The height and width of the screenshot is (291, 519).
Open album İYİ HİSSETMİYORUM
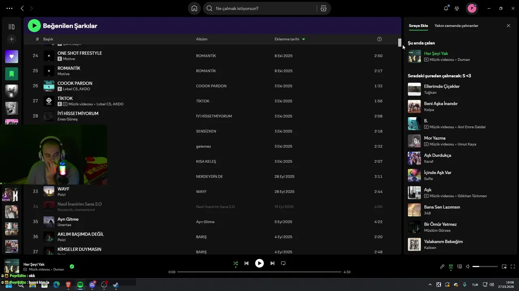214,116
